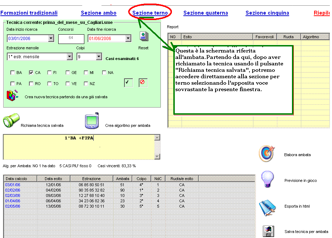The height and width of the screenshot is (238, 332).
Task: Click the algorithm text box scroll up arrow
Action: (x=157, y=138)
